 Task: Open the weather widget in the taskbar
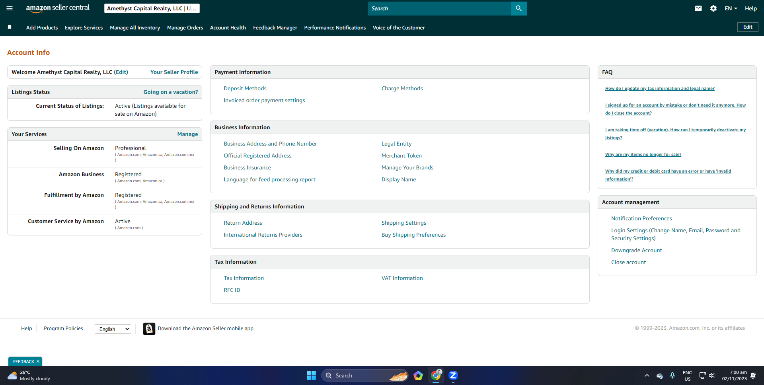pyautogui.click(x=29, y=375)
